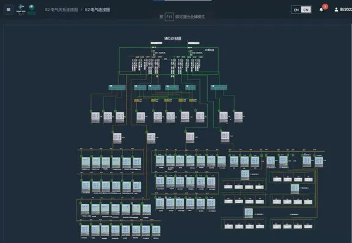Switch language to EN
Image resolution: width=352 pixels, height=243 pixels.
point(296,10)
